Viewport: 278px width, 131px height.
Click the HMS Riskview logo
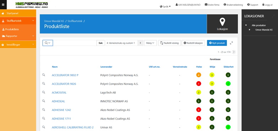point(32,5)
